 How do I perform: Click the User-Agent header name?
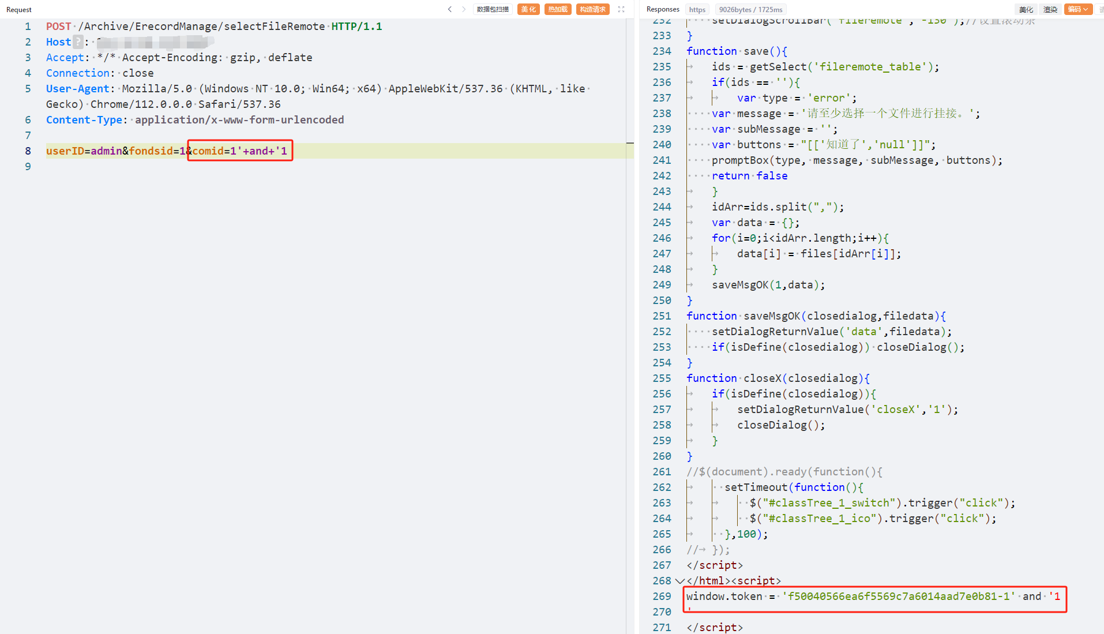pos(78,89)
